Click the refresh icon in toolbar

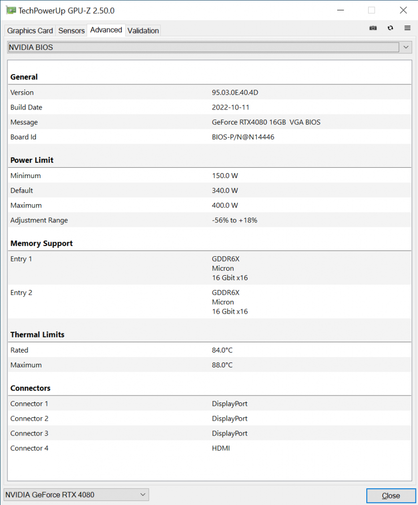390,28
